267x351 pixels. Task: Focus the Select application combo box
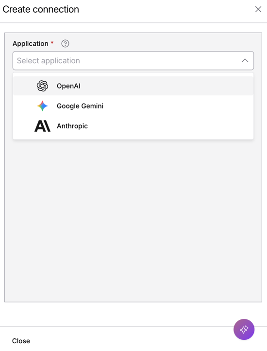[x=133, y=61]
